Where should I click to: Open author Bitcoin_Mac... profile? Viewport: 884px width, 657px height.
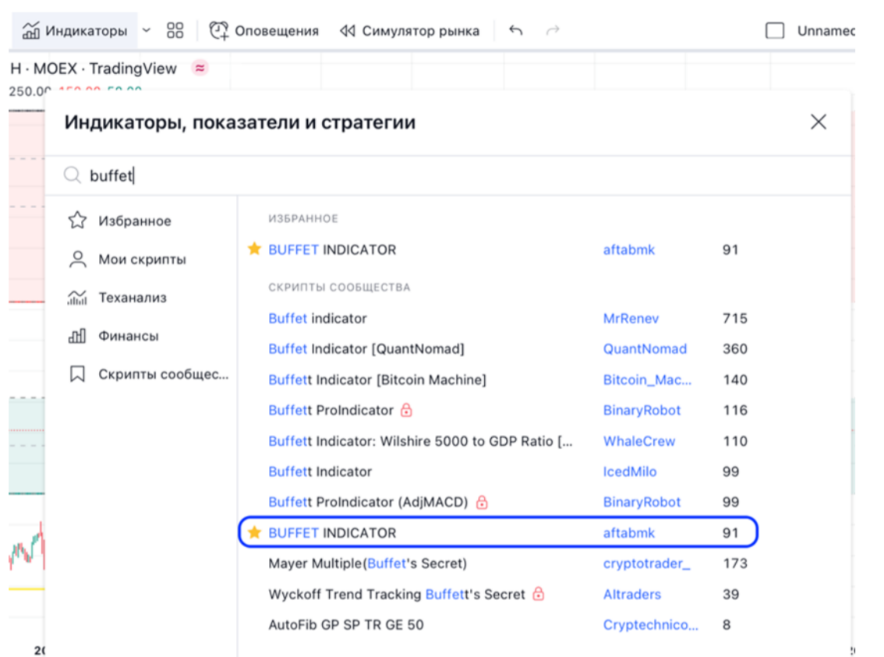tap(647, 380)
